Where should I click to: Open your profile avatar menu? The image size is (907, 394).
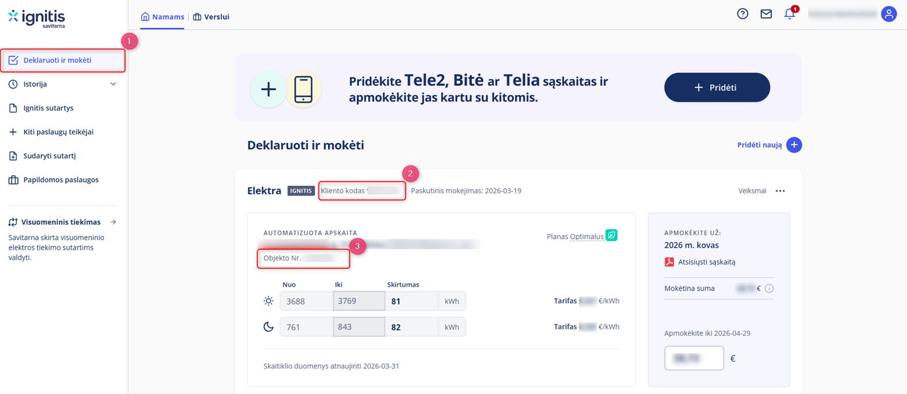[x=889, y=13]
